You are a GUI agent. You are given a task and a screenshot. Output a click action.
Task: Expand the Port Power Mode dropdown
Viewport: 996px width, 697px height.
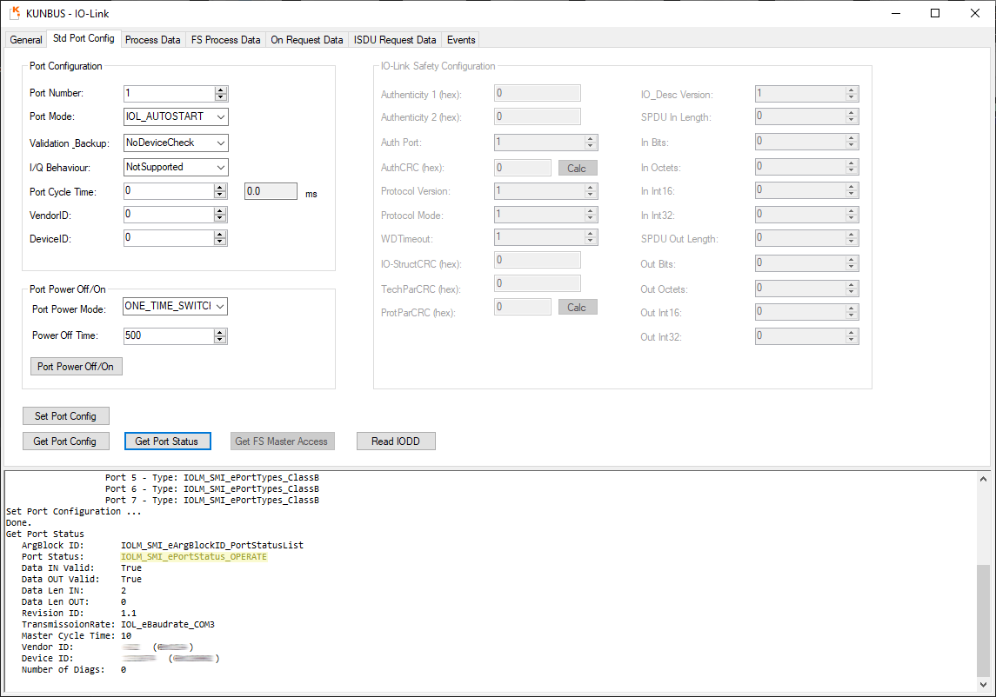coord(220,306)
